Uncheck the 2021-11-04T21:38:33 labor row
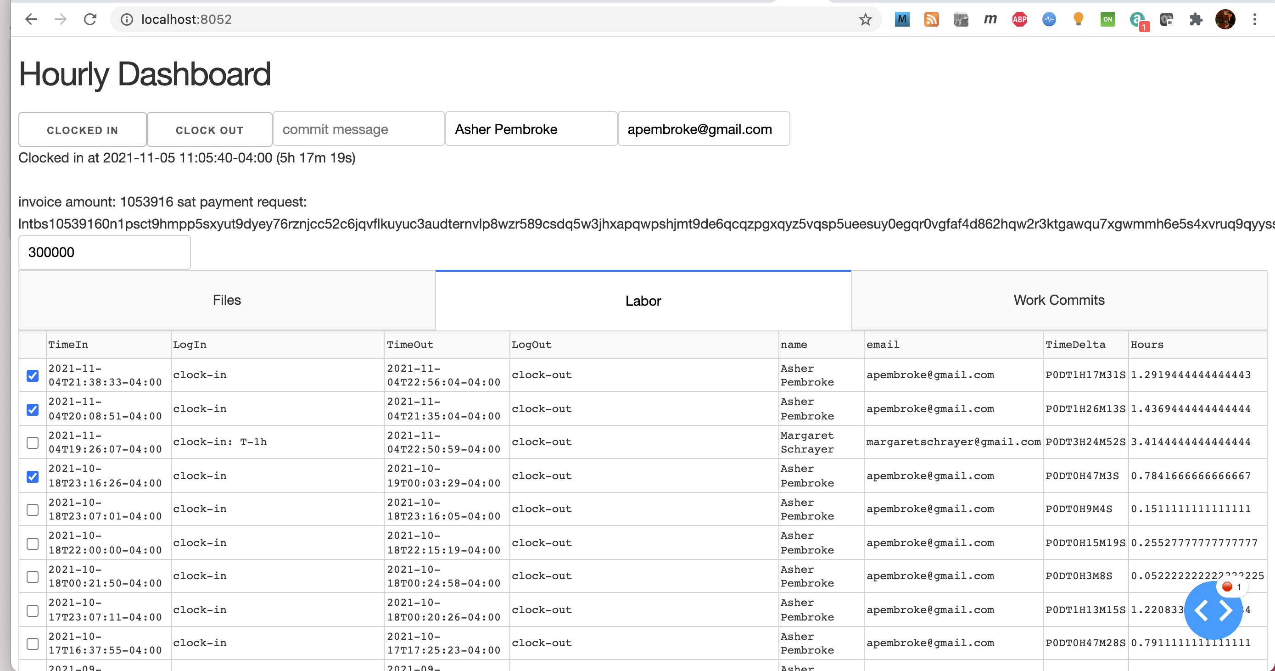This screenshot has height=671, width=1275. click(x=33, y=375)
